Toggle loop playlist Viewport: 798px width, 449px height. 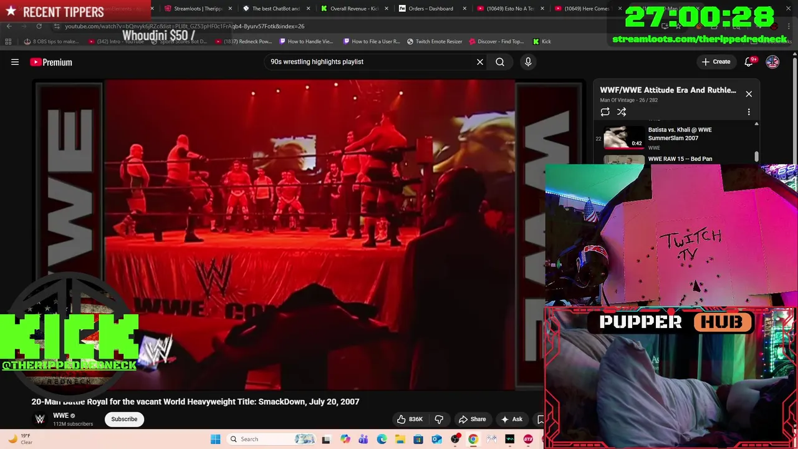(x=605, y=112)
